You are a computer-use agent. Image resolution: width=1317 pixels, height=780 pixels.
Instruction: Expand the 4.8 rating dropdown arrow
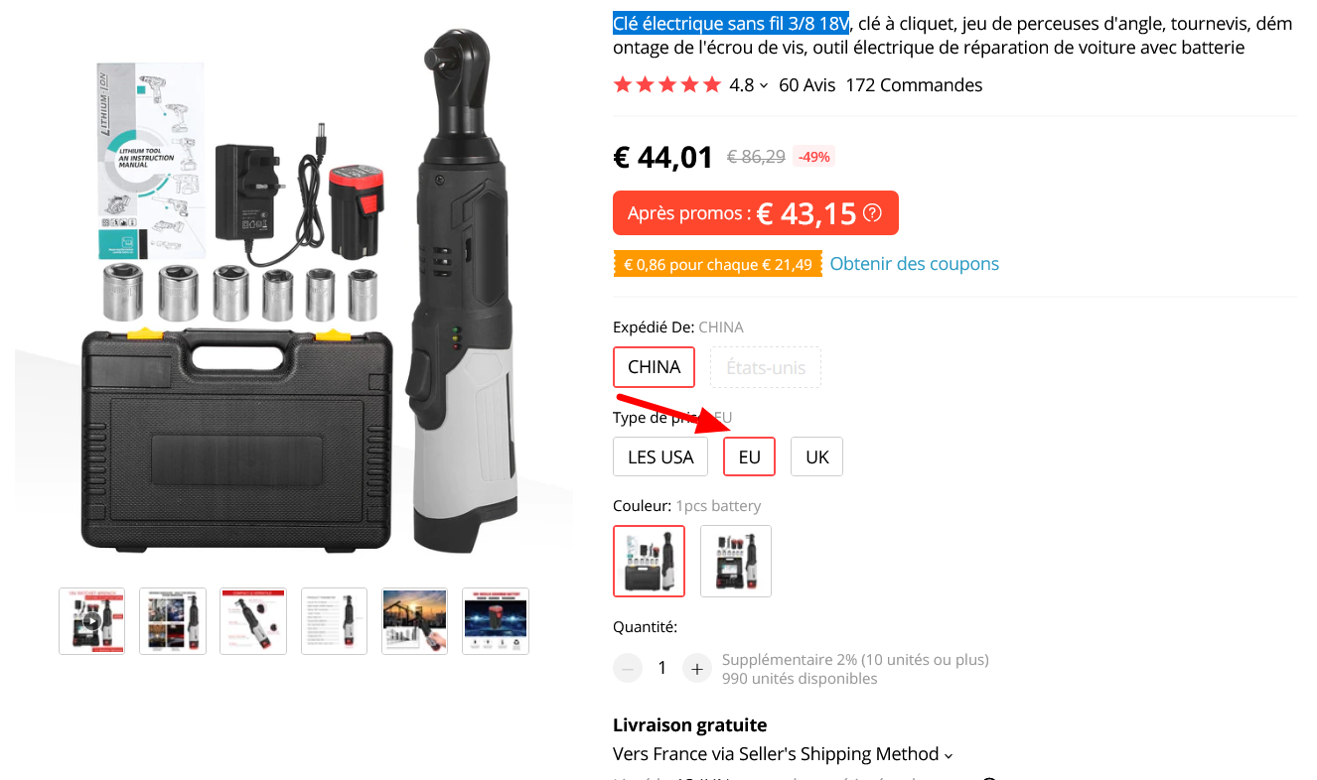764,85
